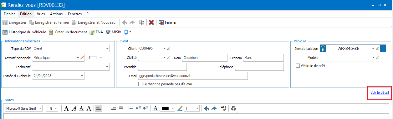Open the Actions menu
Image resolution: width=393 pixels, height=119 pixels.
56,14
